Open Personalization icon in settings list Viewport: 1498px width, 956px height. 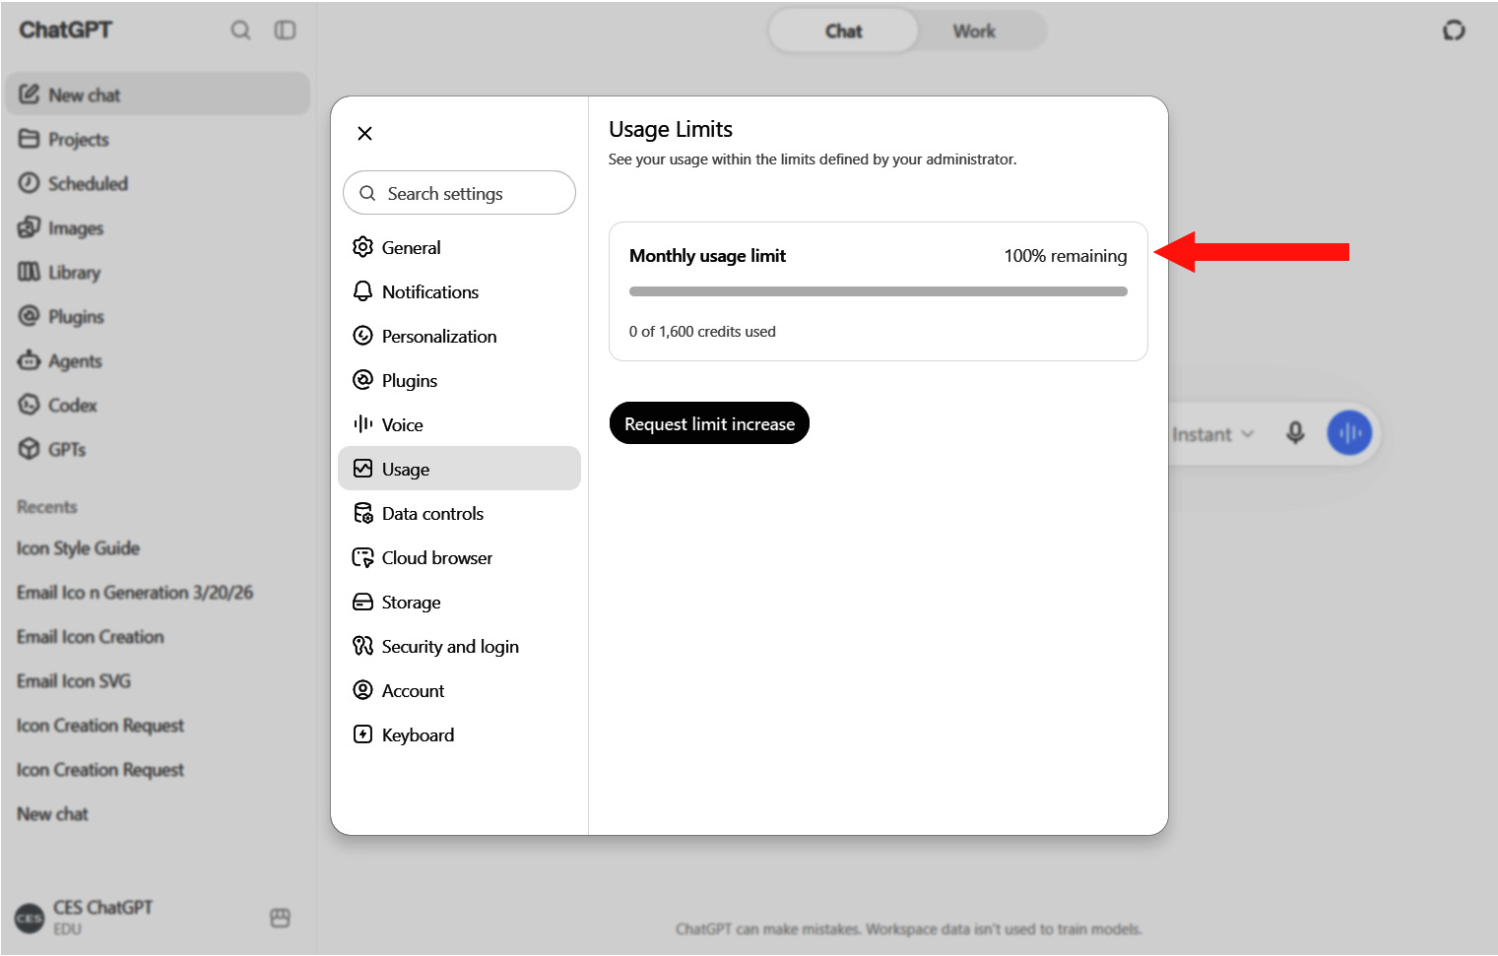362,336
